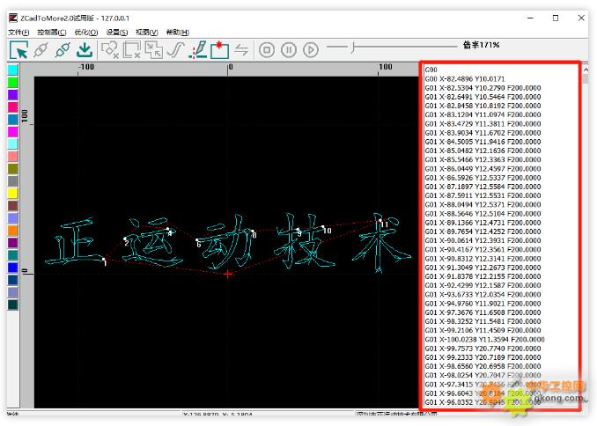Screen dimensions: 597x426
Task: Click the delete selected shape icon
Action: [x=110, y=50]
